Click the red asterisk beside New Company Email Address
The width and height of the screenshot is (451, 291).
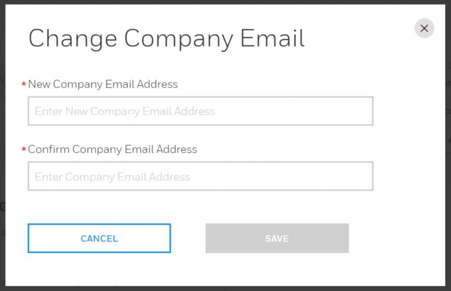(x=24, y=84)
